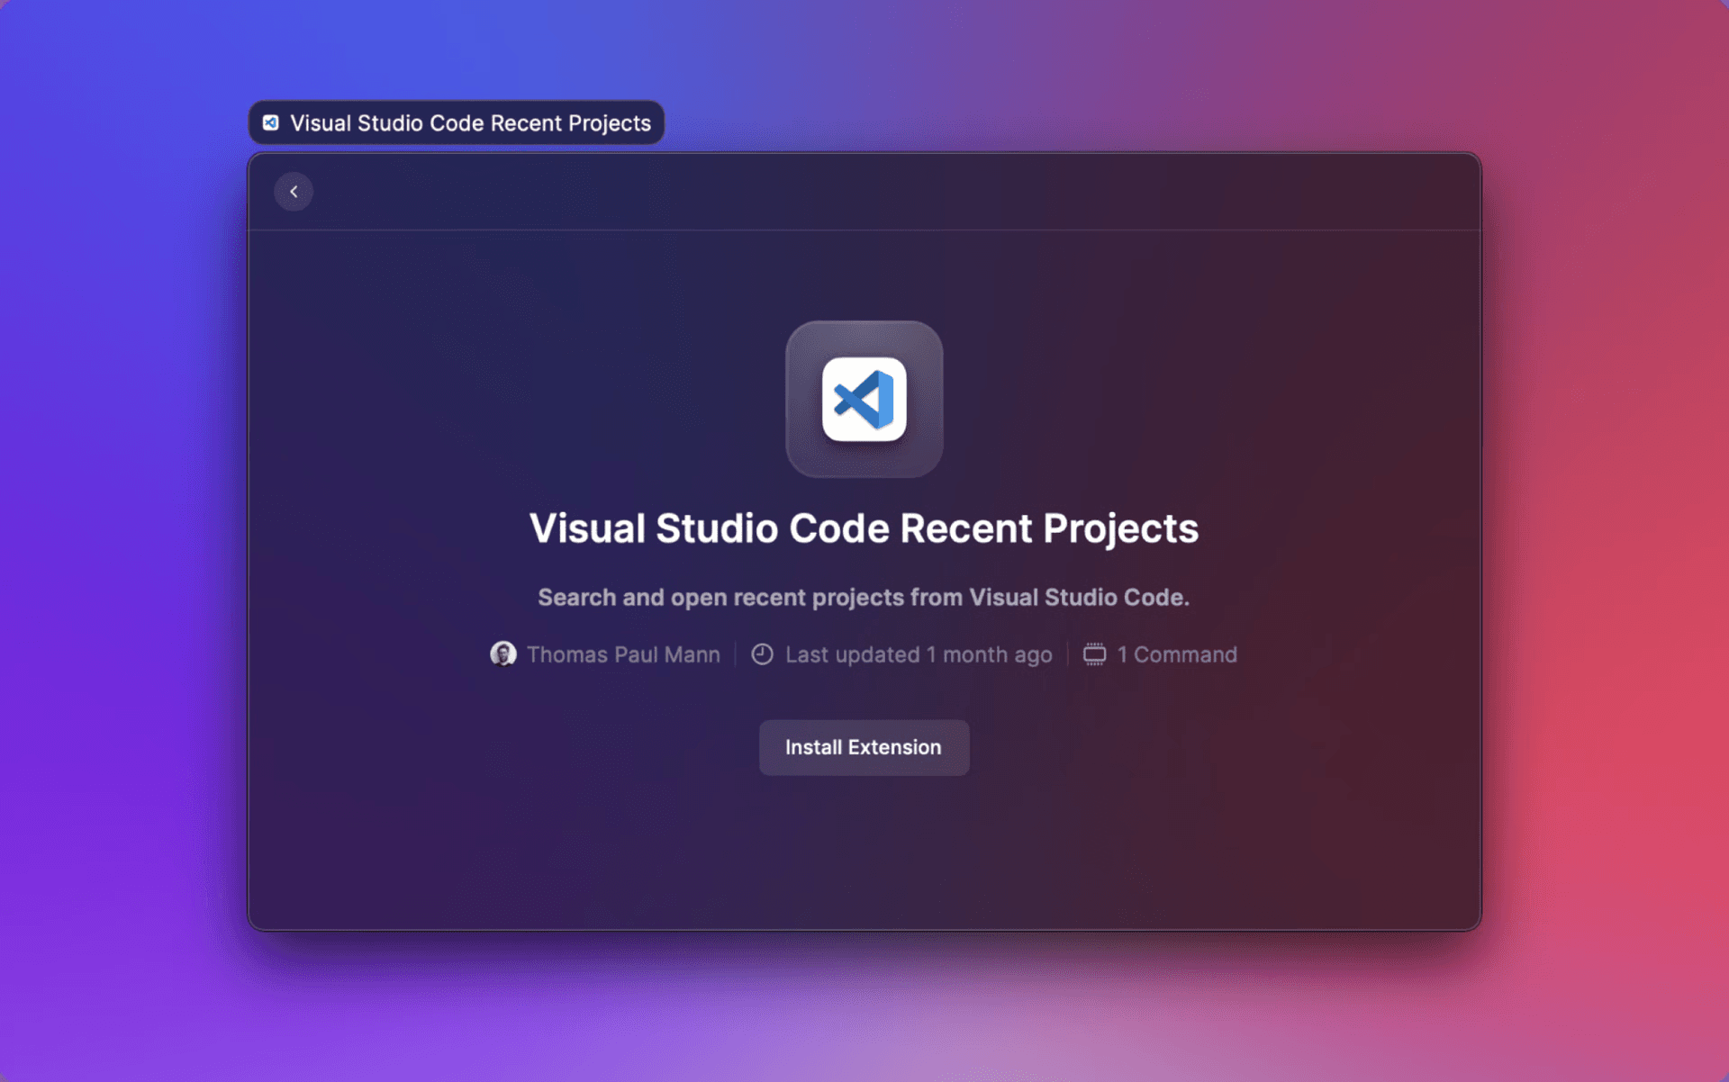
Task: Select the extension heading Visual Studio Code Recent Projects
Action: (864, 528)
